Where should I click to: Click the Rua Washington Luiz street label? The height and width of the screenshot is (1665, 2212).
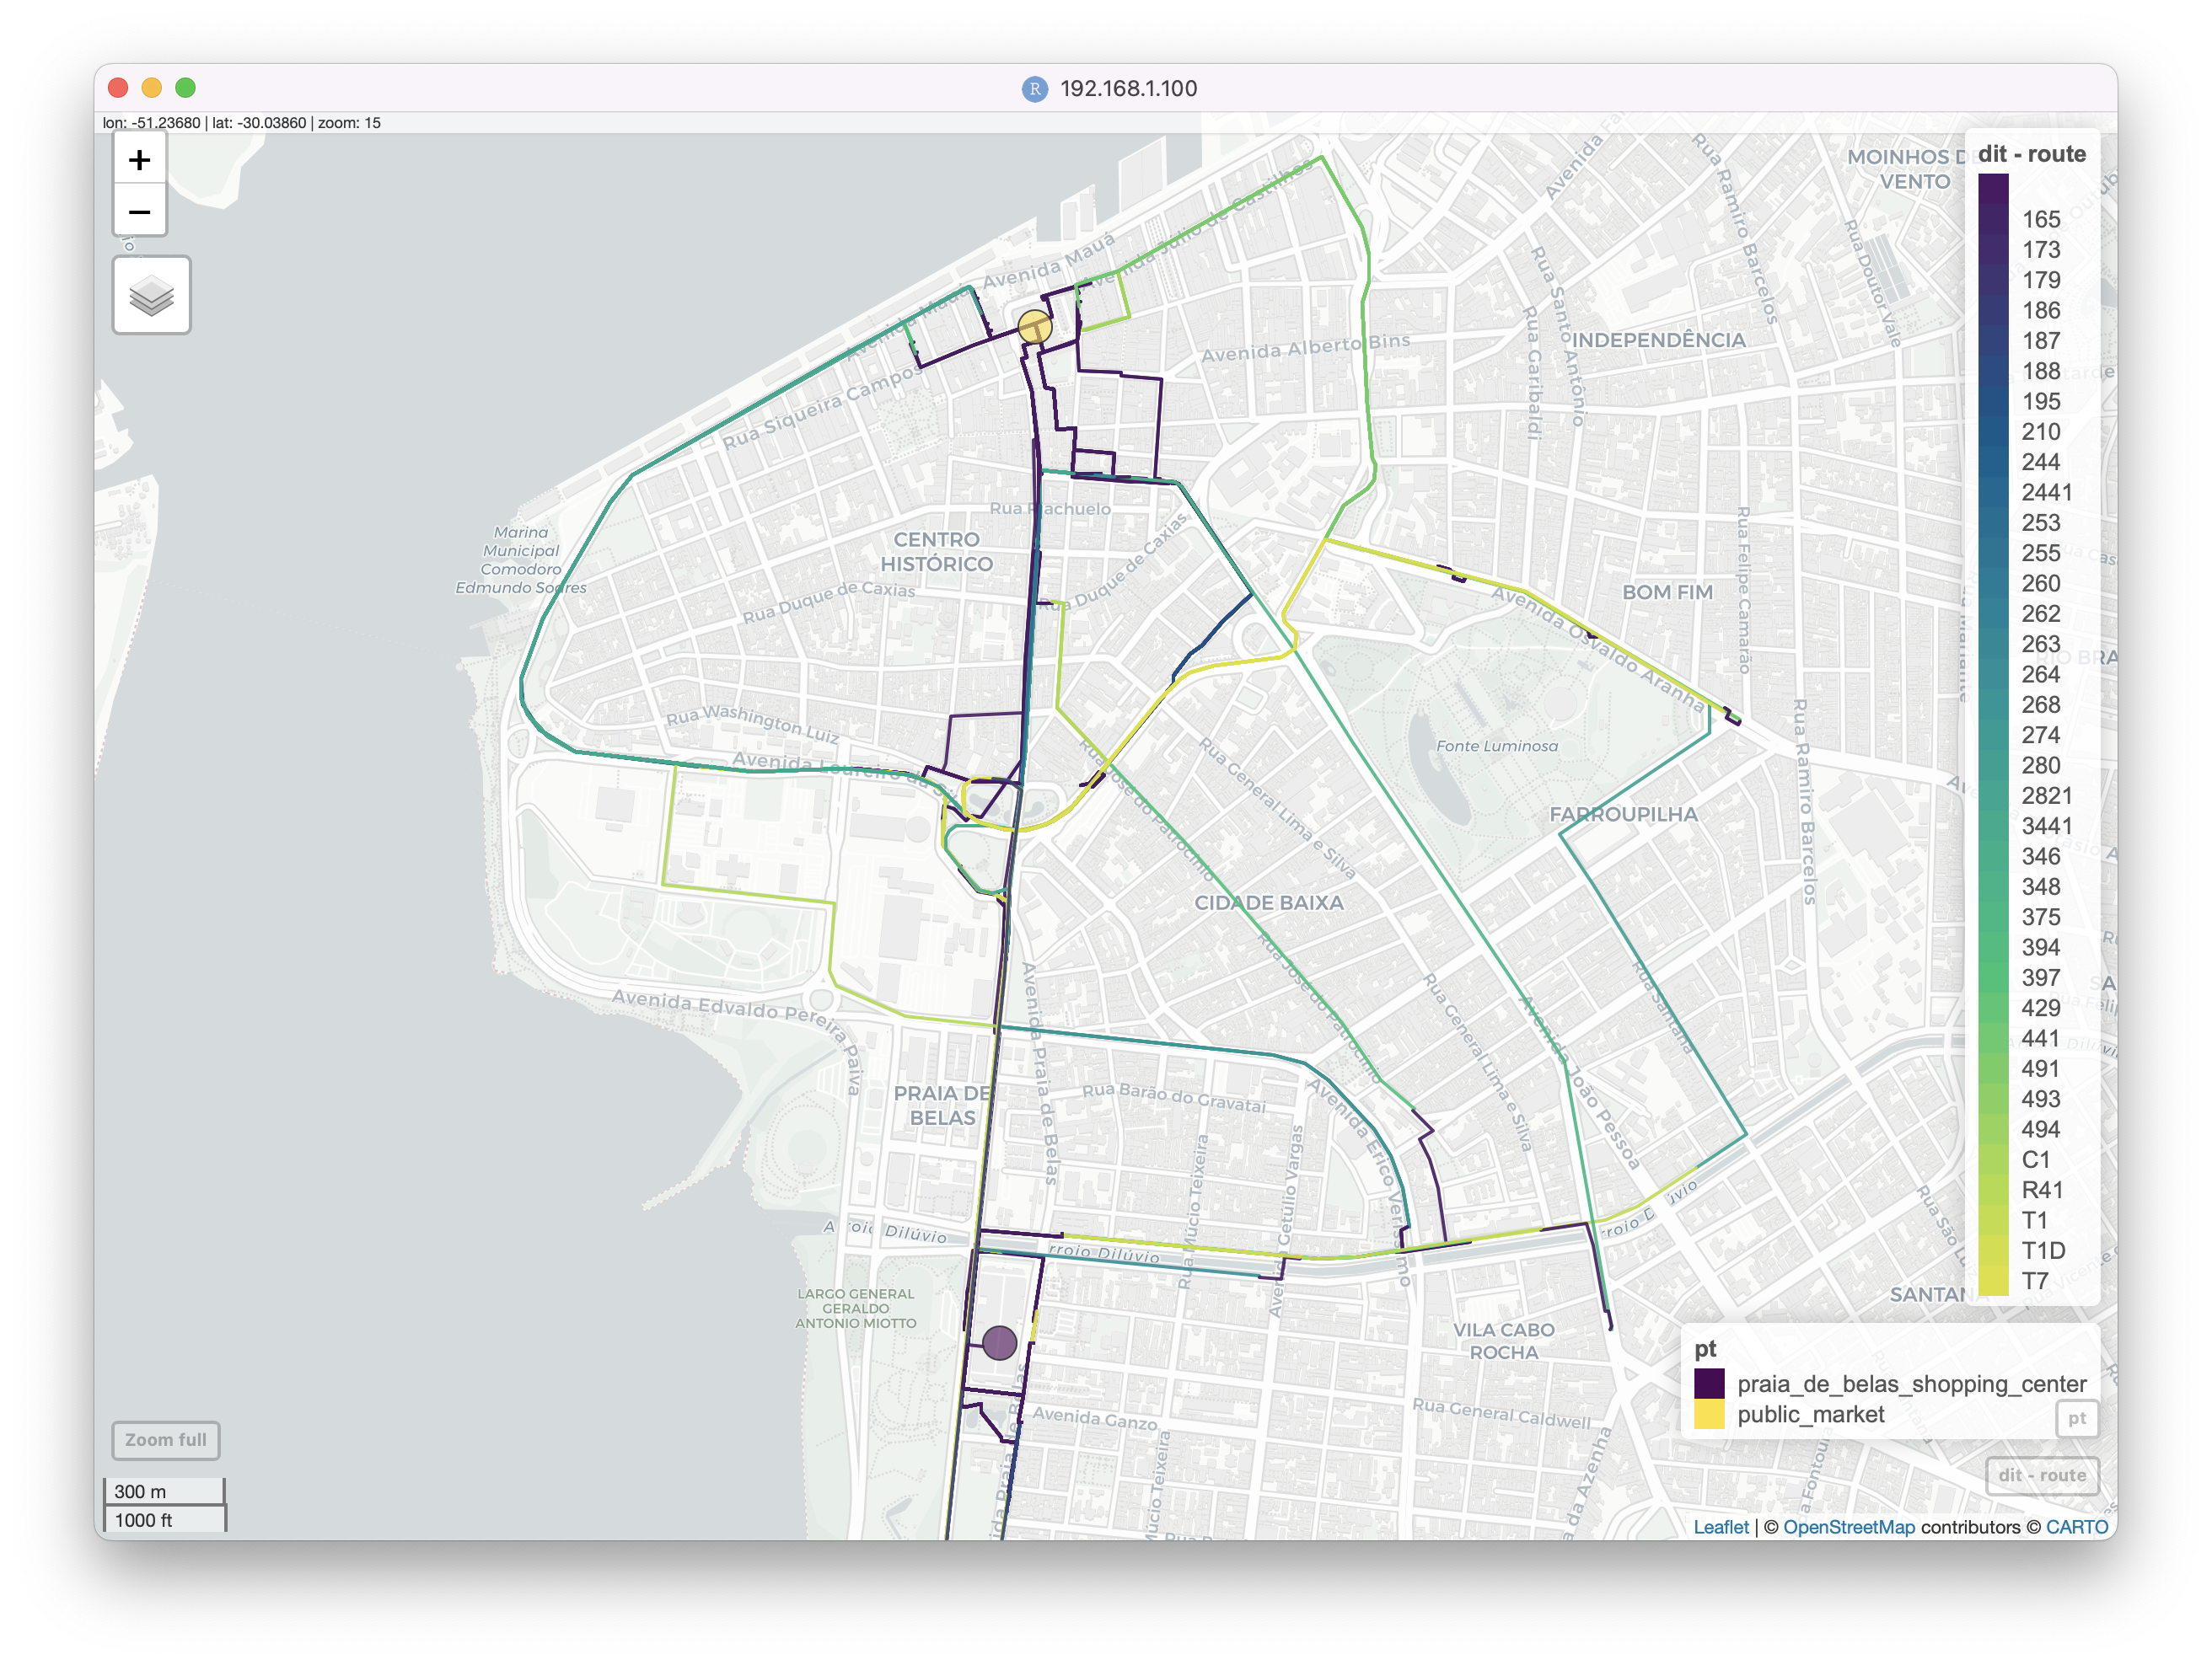click(x=752, y=723)
